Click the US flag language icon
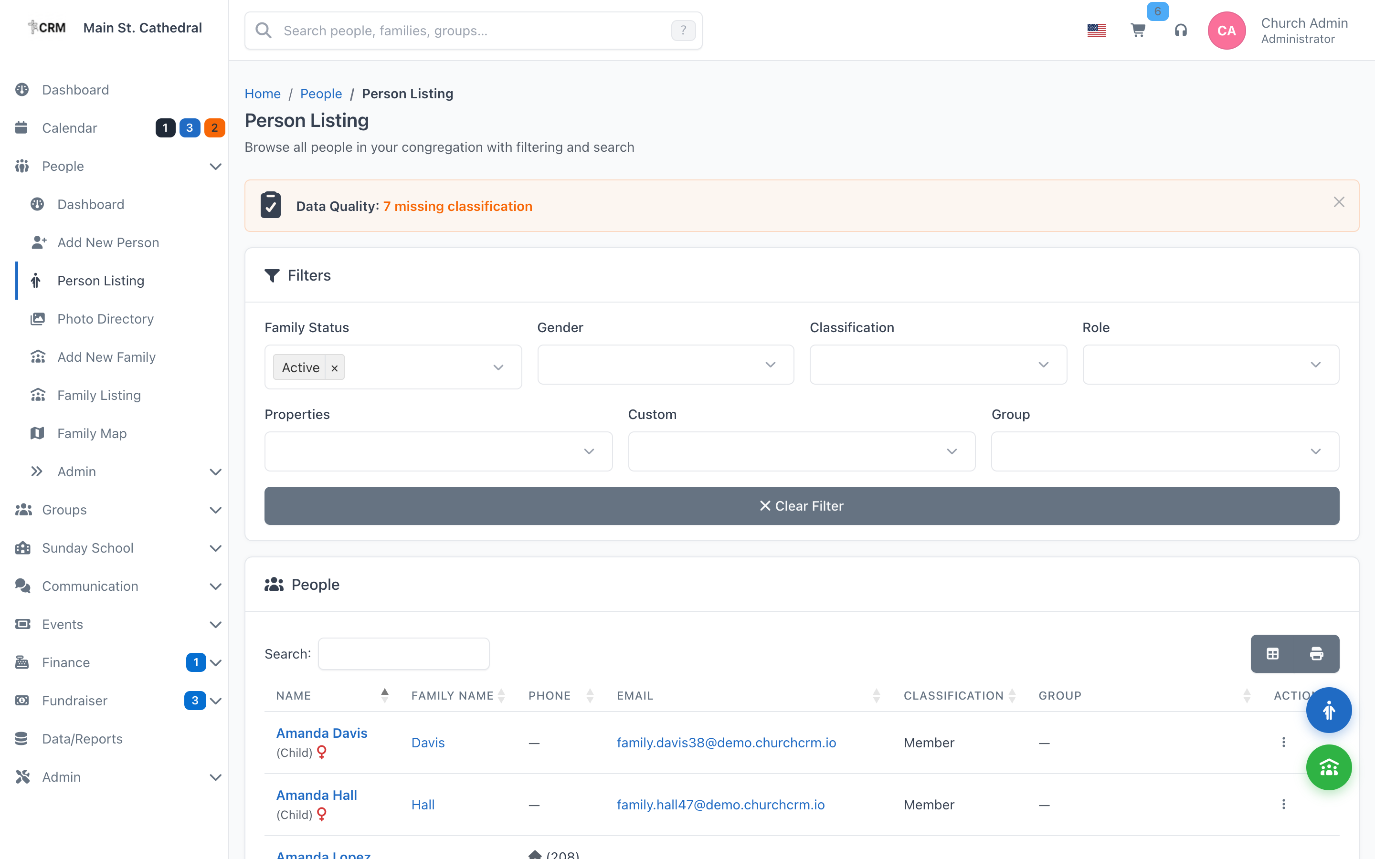 1096,31
